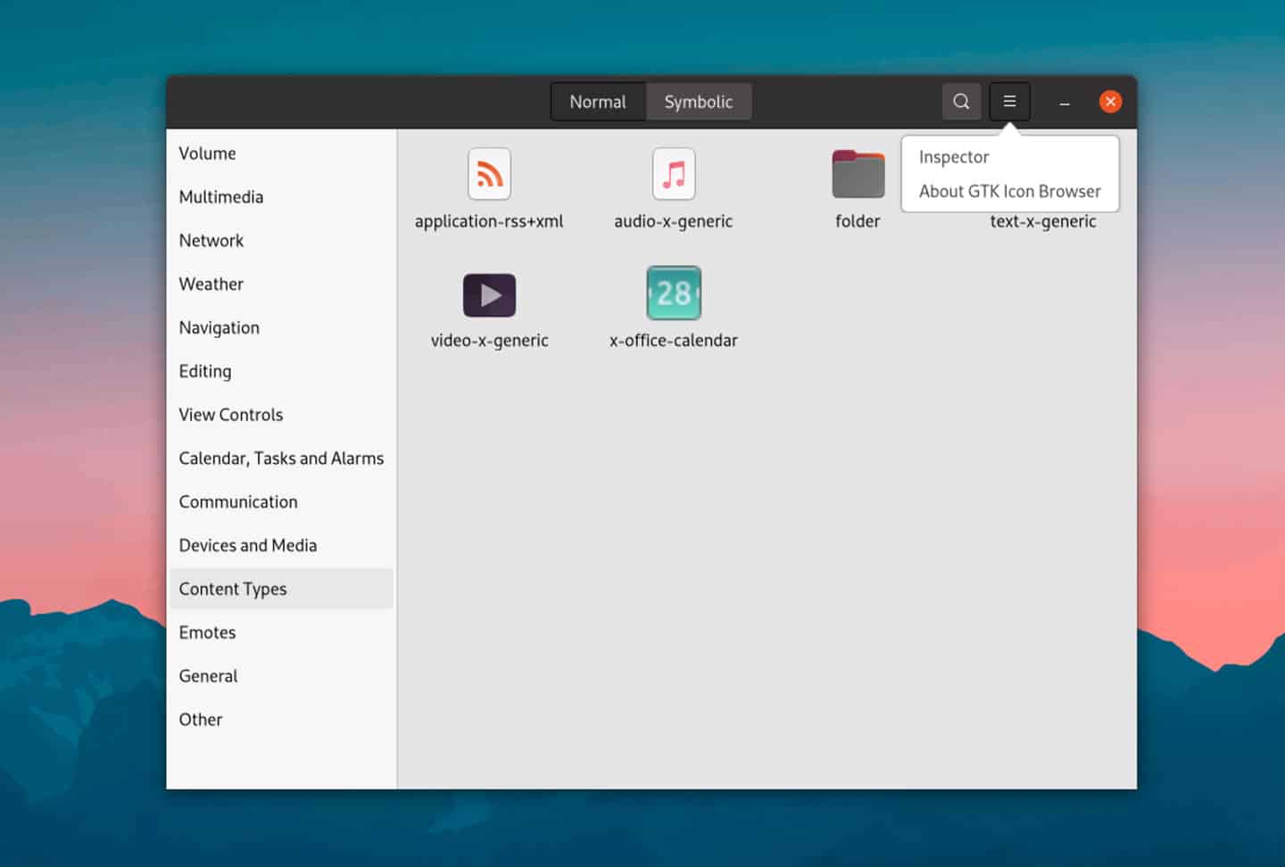Switch to Normal icon style
Screen dimensions: 1285x867
pyautogui.click(x=598, y=102)
